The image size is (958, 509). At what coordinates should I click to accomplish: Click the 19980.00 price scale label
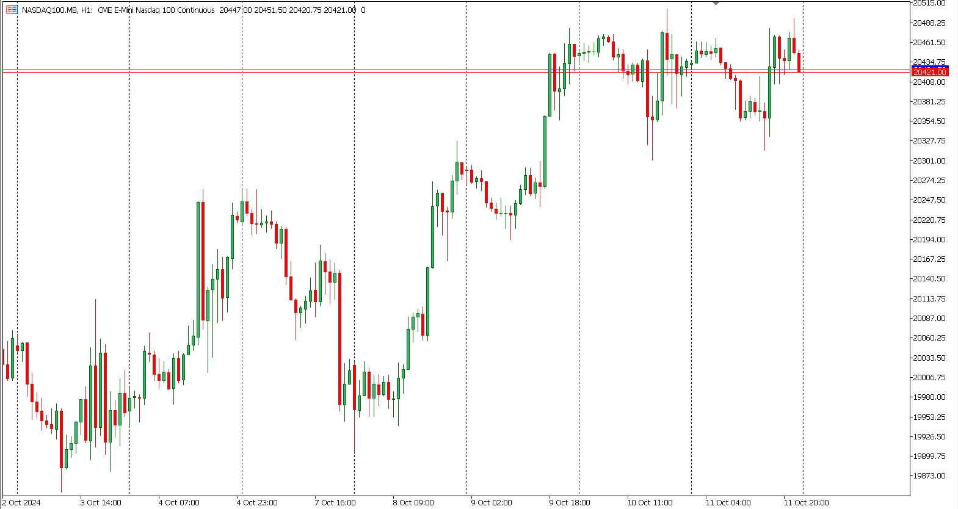[x=929, y=397]
